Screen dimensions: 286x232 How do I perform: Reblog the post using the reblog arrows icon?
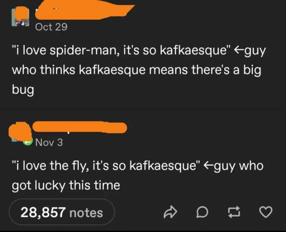click(x=234, y=212)
